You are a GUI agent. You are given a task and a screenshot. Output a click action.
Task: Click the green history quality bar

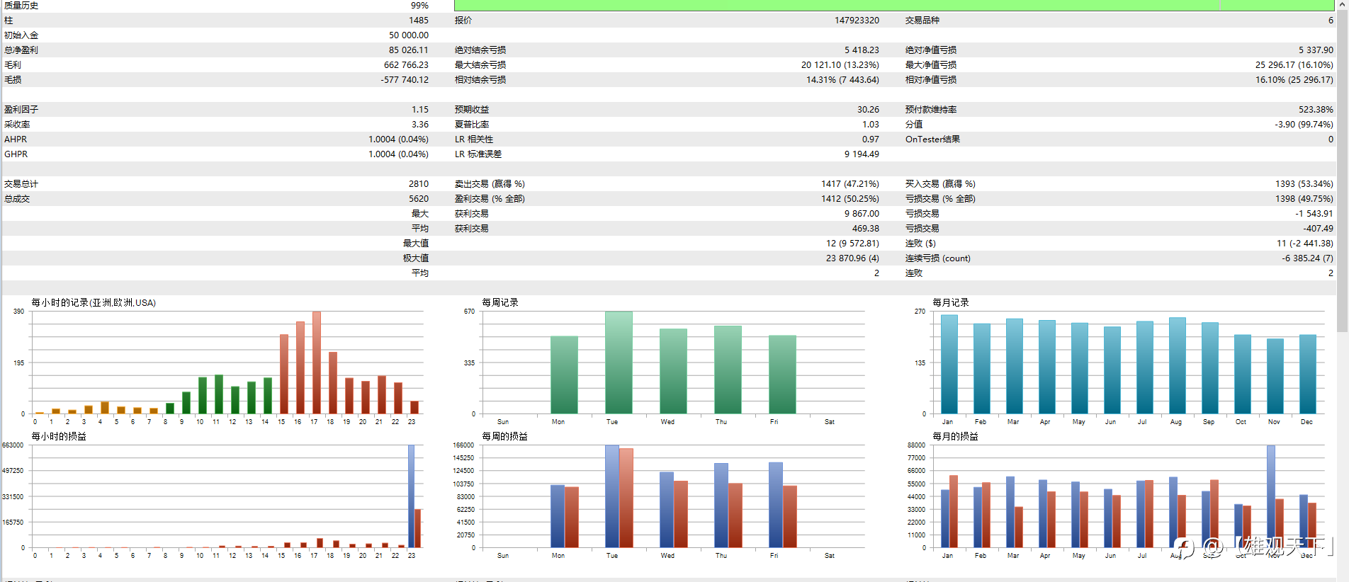(x=894, y=5)
